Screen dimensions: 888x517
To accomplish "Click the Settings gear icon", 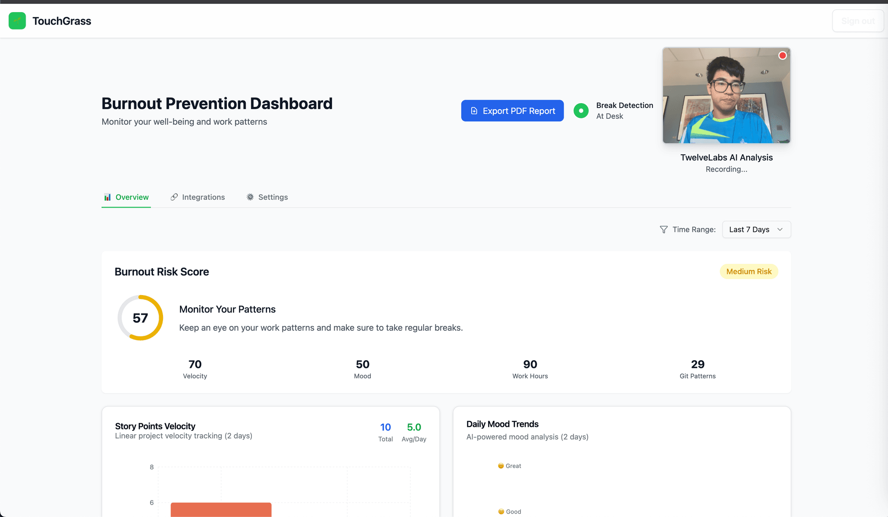I will pyautogui.click(x=250, y=197).
